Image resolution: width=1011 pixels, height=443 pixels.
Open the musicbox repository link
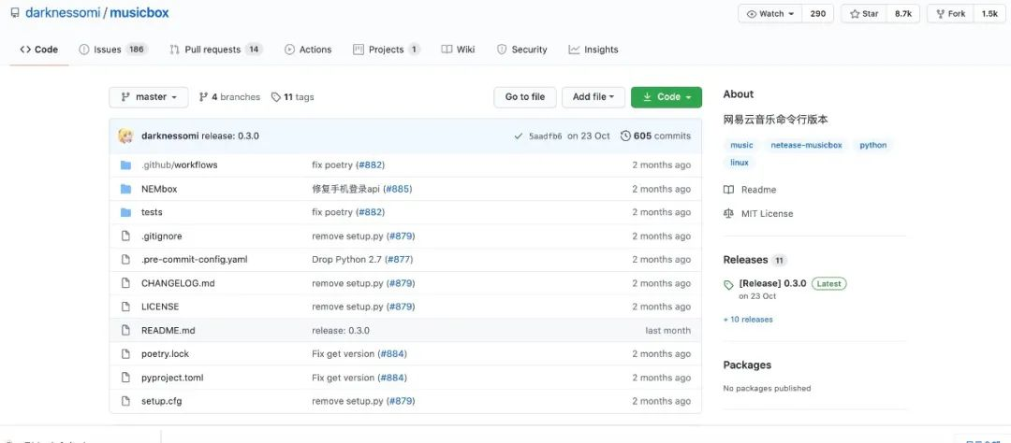139,13
